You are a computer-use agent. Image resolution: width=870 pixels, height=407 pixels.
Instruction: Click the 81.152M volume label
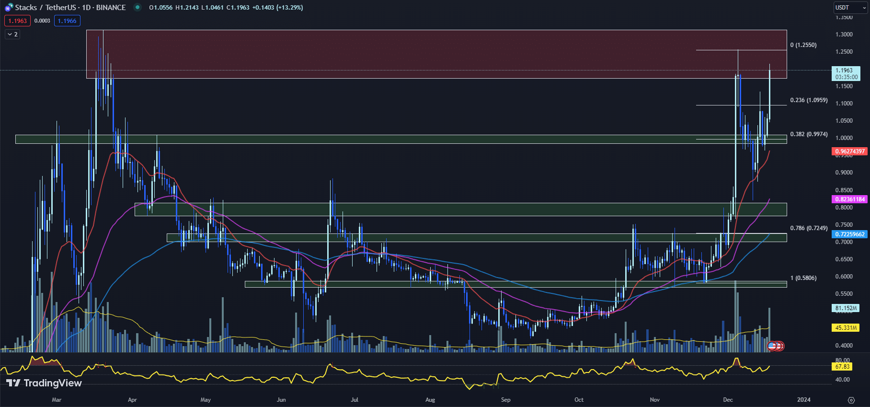846,308
